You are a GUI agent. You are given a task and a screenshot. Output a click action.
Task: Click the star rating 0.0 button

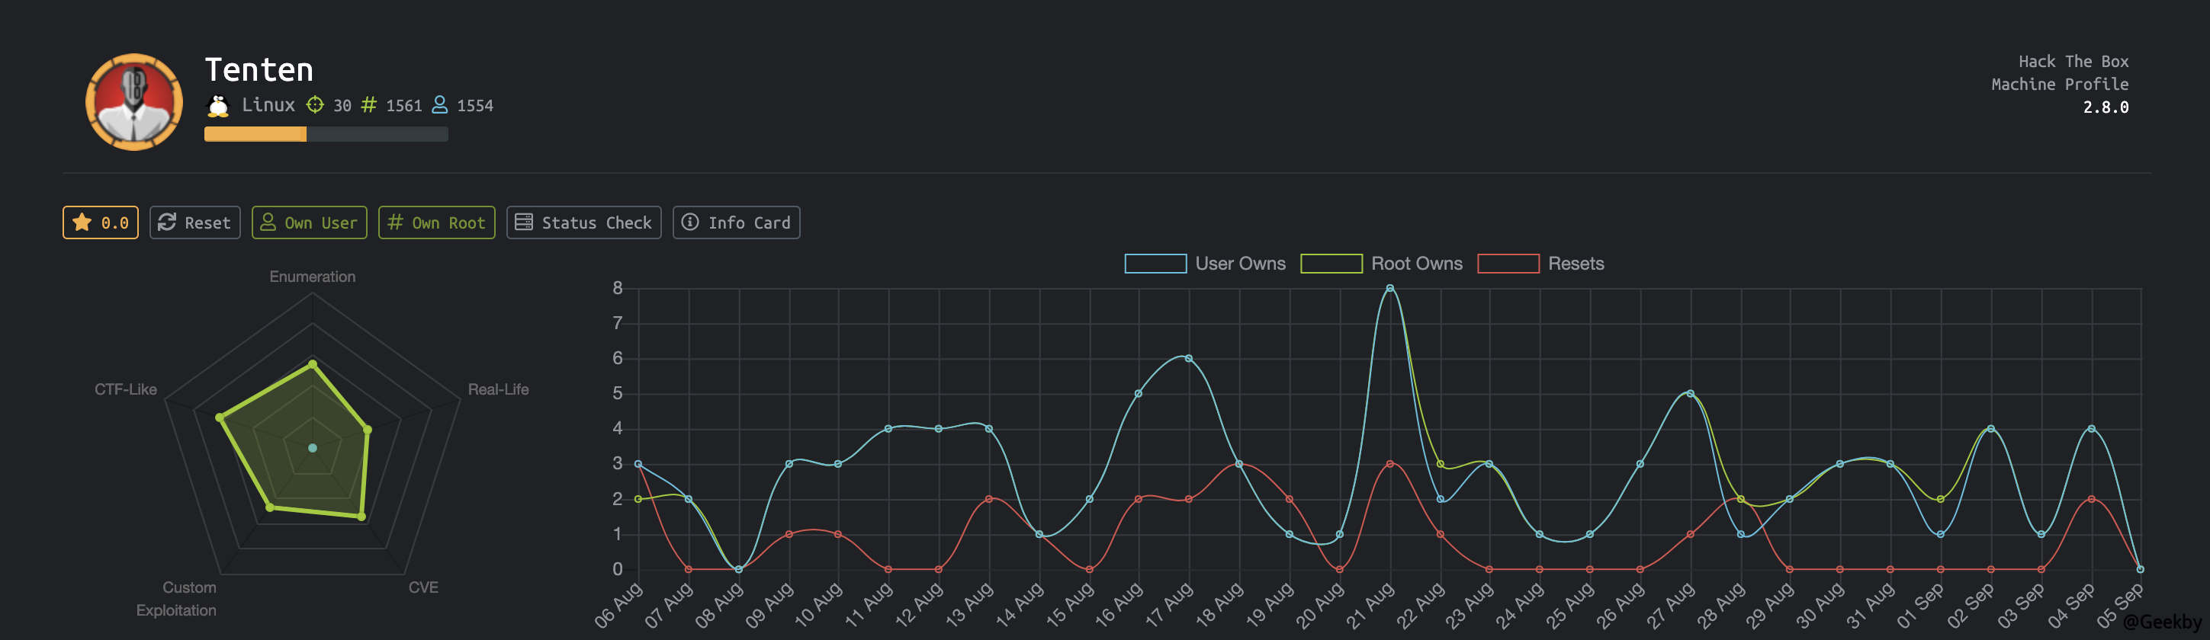[101, 222]
